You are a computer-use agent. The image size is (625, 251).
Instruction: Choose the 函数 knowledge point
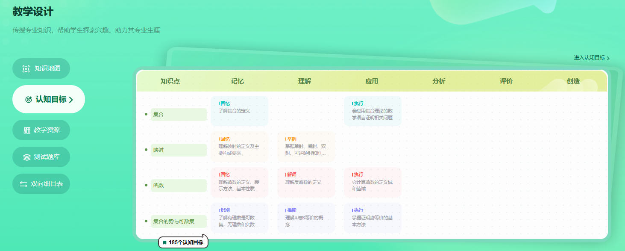click(x=178, y=186)
